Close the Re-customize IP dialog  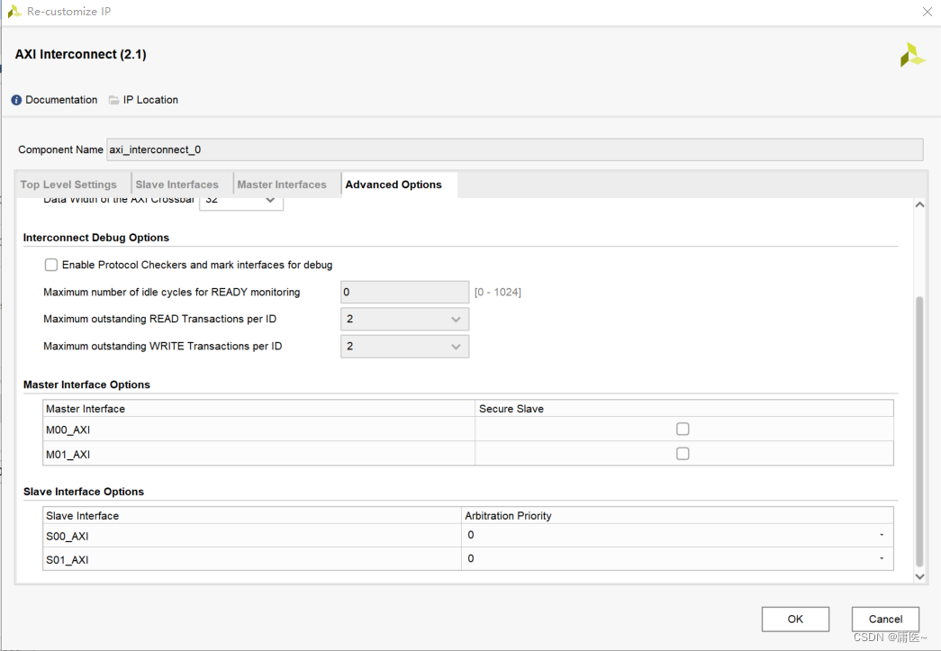pos(927,12)
